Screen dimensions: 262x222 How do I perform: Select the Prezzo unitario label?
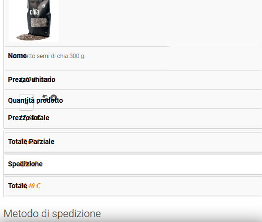[x=32, y=79]
